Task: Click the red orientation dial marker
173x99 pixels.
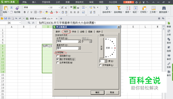Action: pyautogui.click(x=115, y=48)
